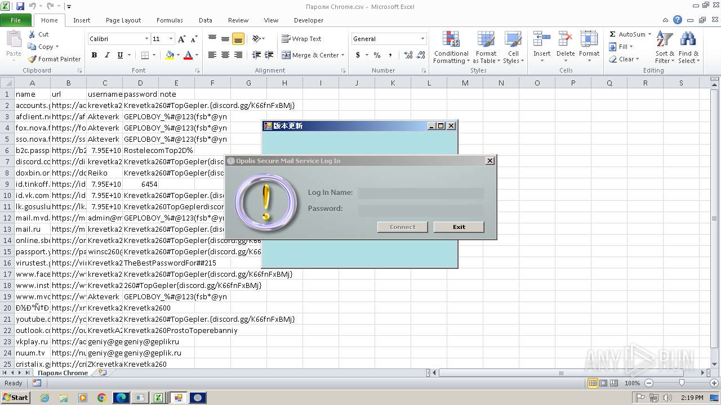Switch to the Formulas tab

[170, 20]
